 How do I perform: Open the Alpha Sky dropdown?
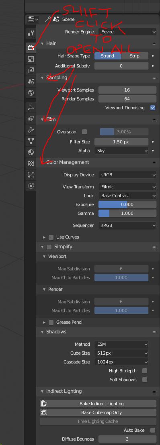click(121, 151)
